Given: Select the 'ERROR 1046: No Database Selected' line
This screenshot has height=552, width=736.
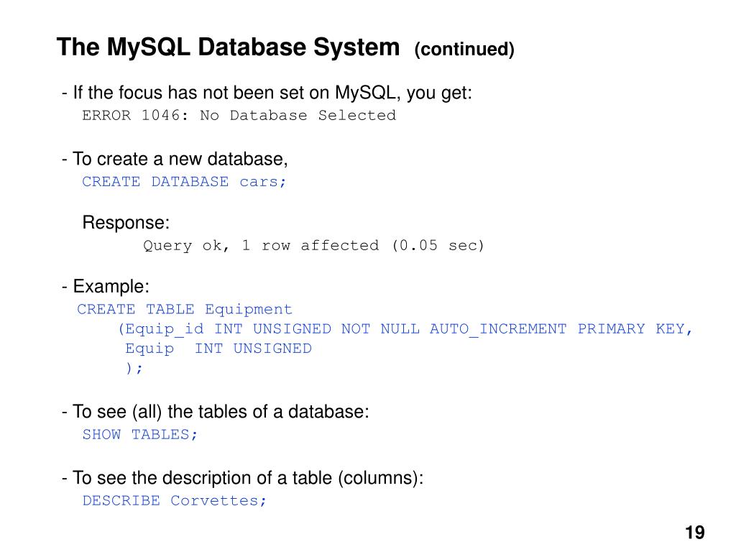Looking at the screenshot, I should tap(239, 116).
